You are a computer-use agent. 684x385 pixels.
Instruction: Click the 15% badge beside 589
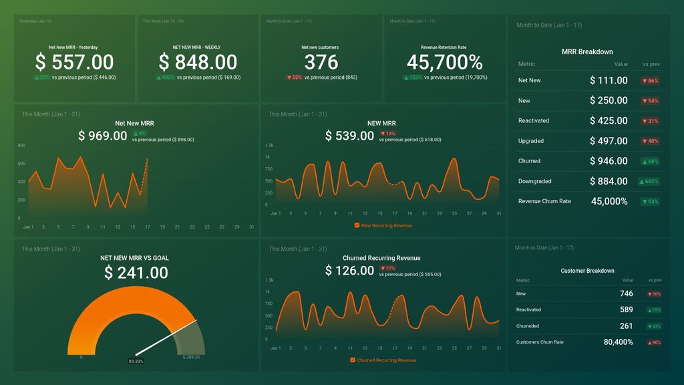point(654,310)
